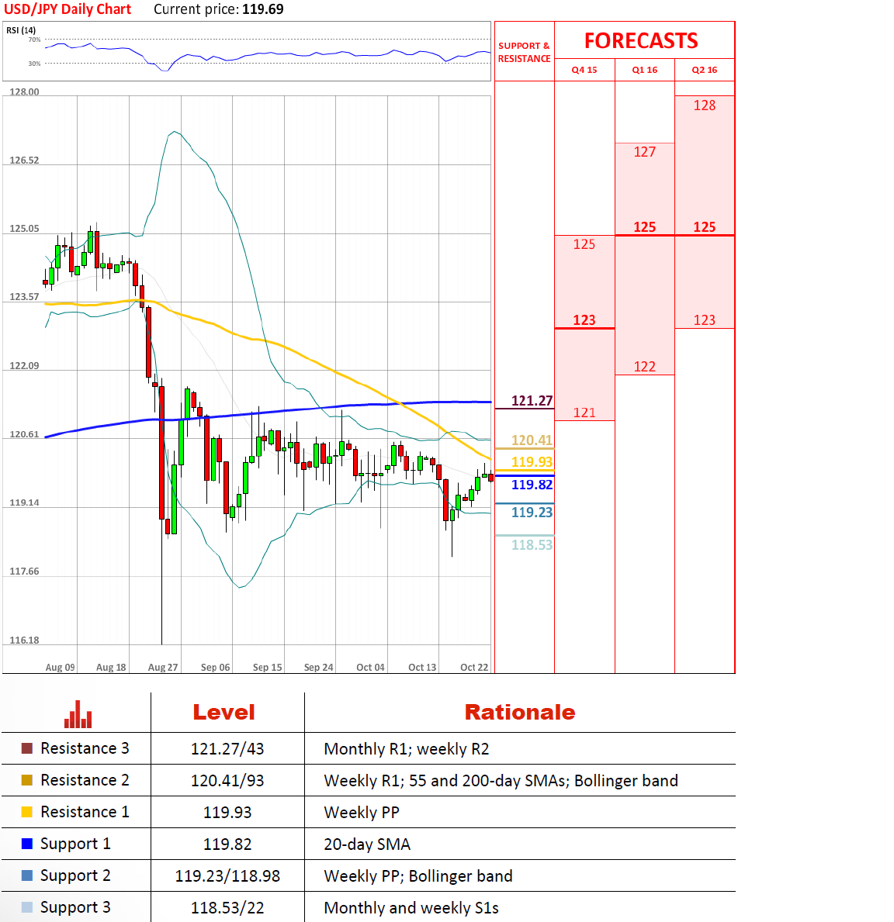
Task: Click the red bar chart icon in table header
Action: click(x=78, y=714)
